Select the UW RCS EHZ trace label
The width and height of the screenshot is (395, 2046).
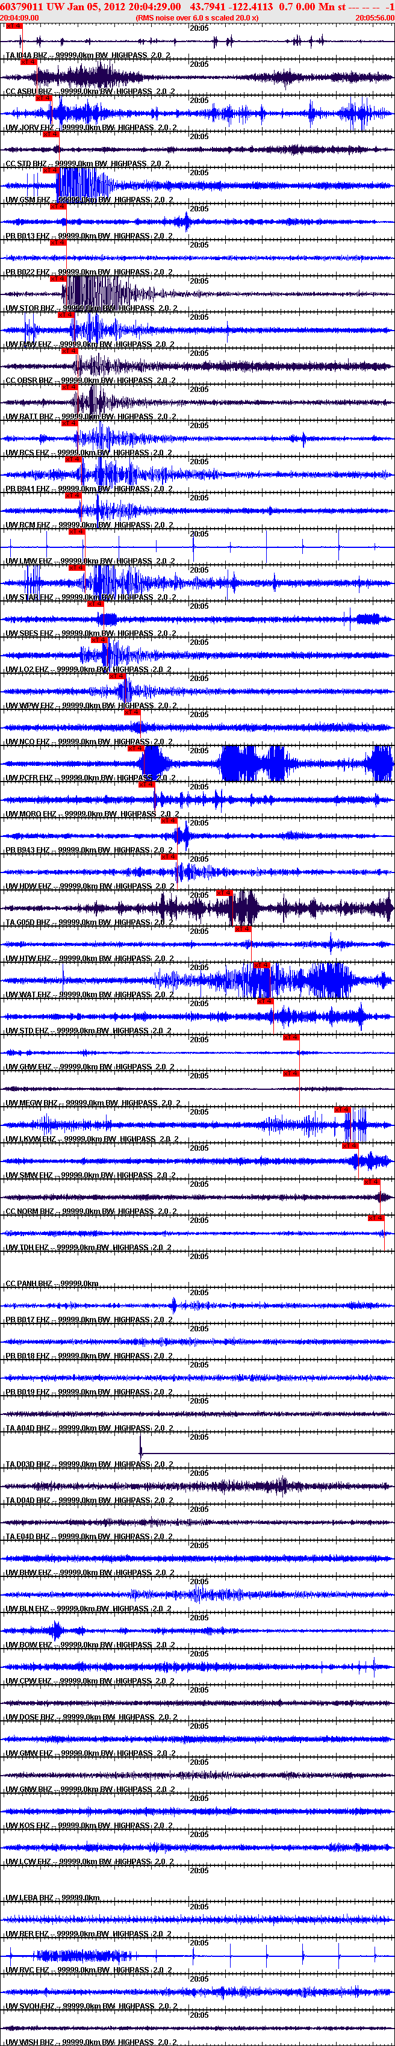pyautogui.click(x=89, y=453)
